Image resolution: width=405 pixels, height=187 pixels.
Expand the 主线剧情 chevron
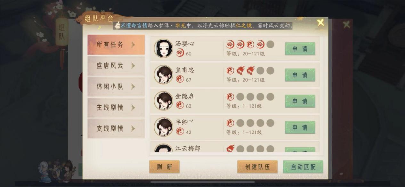[x=133, y=107]
